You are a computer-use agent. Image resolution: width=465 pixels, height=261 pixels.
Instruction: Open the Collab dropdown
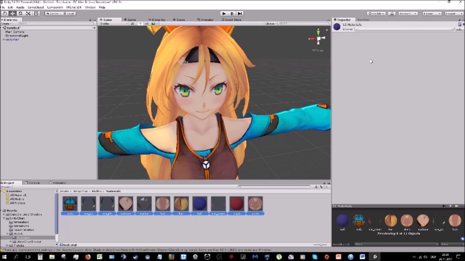click(376, 13)
